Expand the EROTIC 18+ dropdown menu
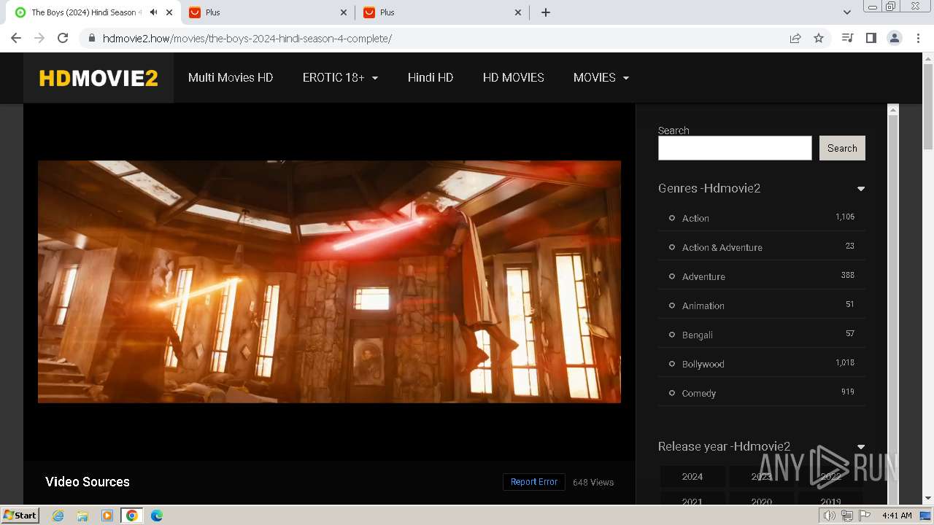Screen dimensions: 934x525 point(340,77)
